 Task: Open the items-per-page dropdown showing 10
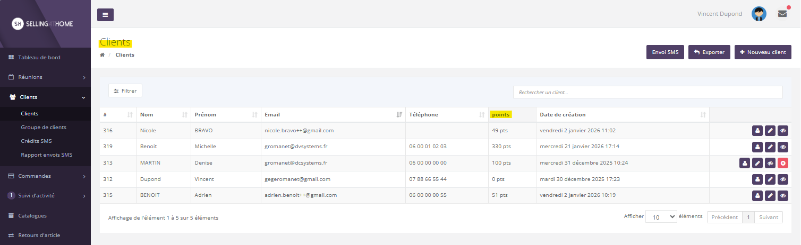(661, 217)
